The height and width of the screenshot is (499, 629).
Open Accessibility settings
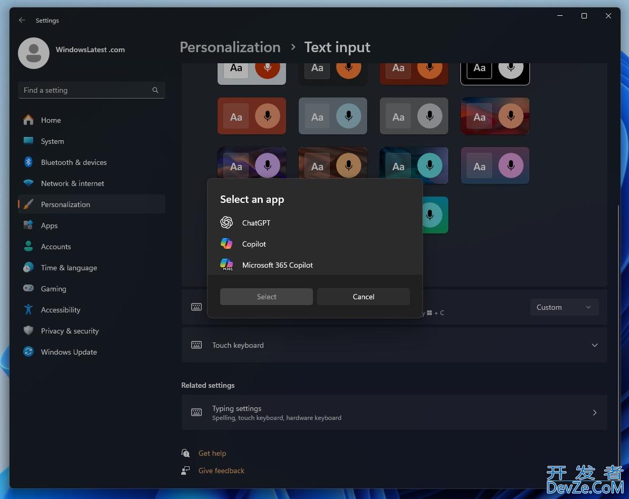pos(92,310)
